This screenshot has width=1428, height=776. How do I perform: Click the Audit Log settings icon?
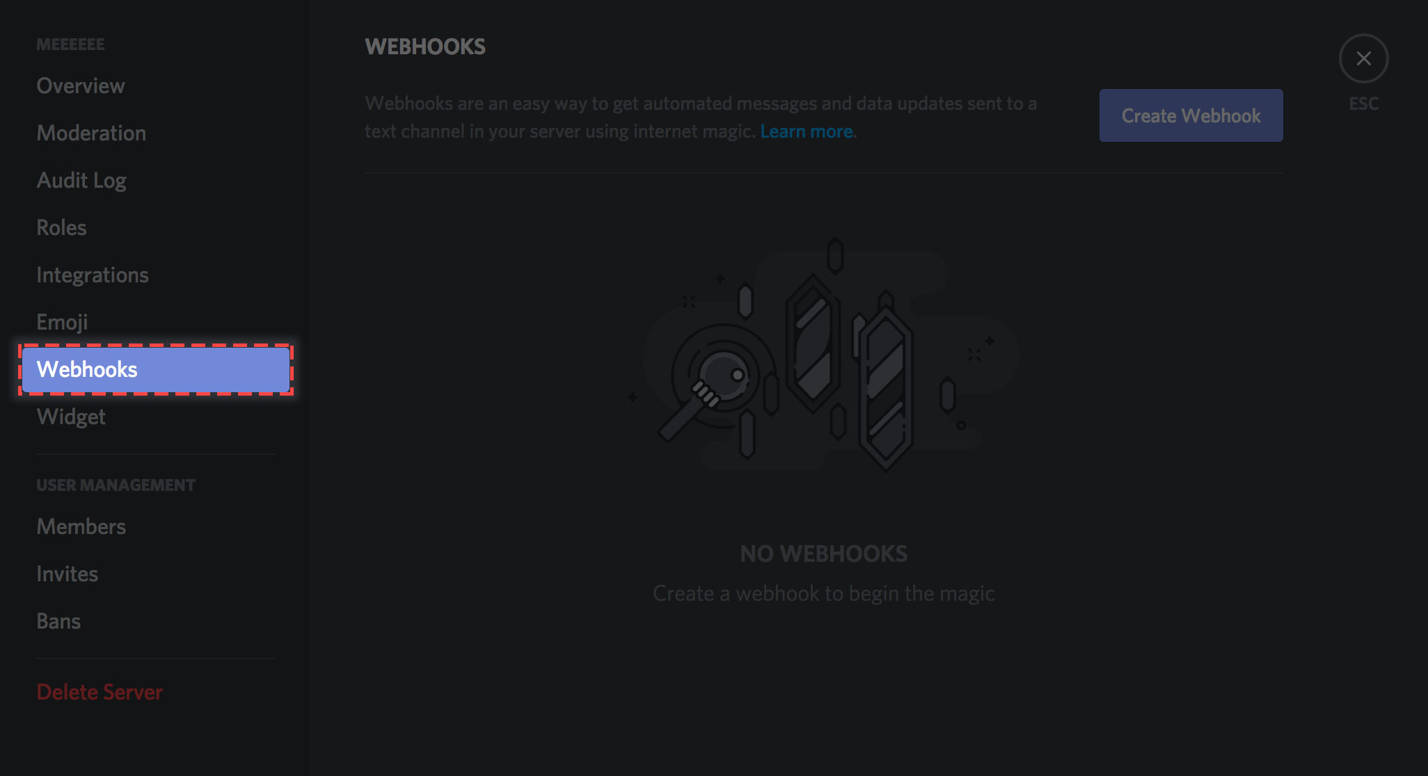81,179
